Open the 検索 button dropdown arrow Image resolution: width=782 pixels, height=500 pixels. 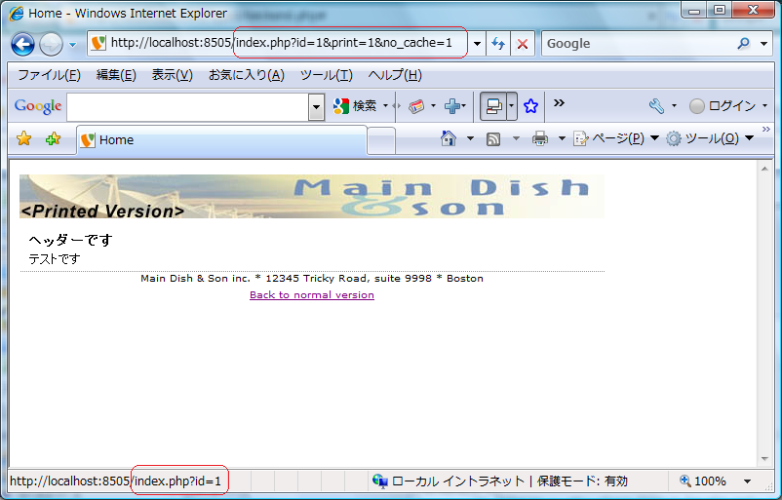click(x=385, y=105)
